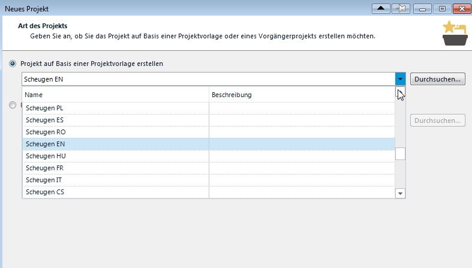
Task: Maximize the Neues Projekt window
Action: tap(442, 8)
